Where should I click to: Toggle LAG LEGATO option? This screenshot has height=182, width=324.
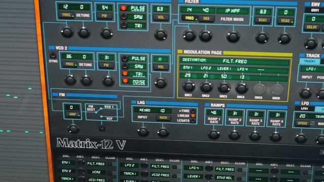click(x=193, y=120)
